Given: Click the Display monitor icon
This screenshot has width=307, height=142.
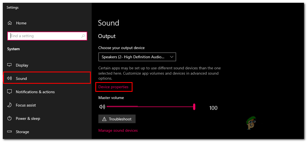Looking at the screenshot, I should click(x=9, y=65).
